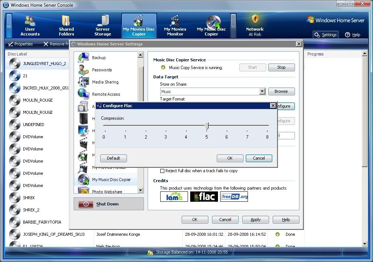Select Remote Access in the settings list
373x262 pixels.
pyautogui.click(x=106, y=94)
